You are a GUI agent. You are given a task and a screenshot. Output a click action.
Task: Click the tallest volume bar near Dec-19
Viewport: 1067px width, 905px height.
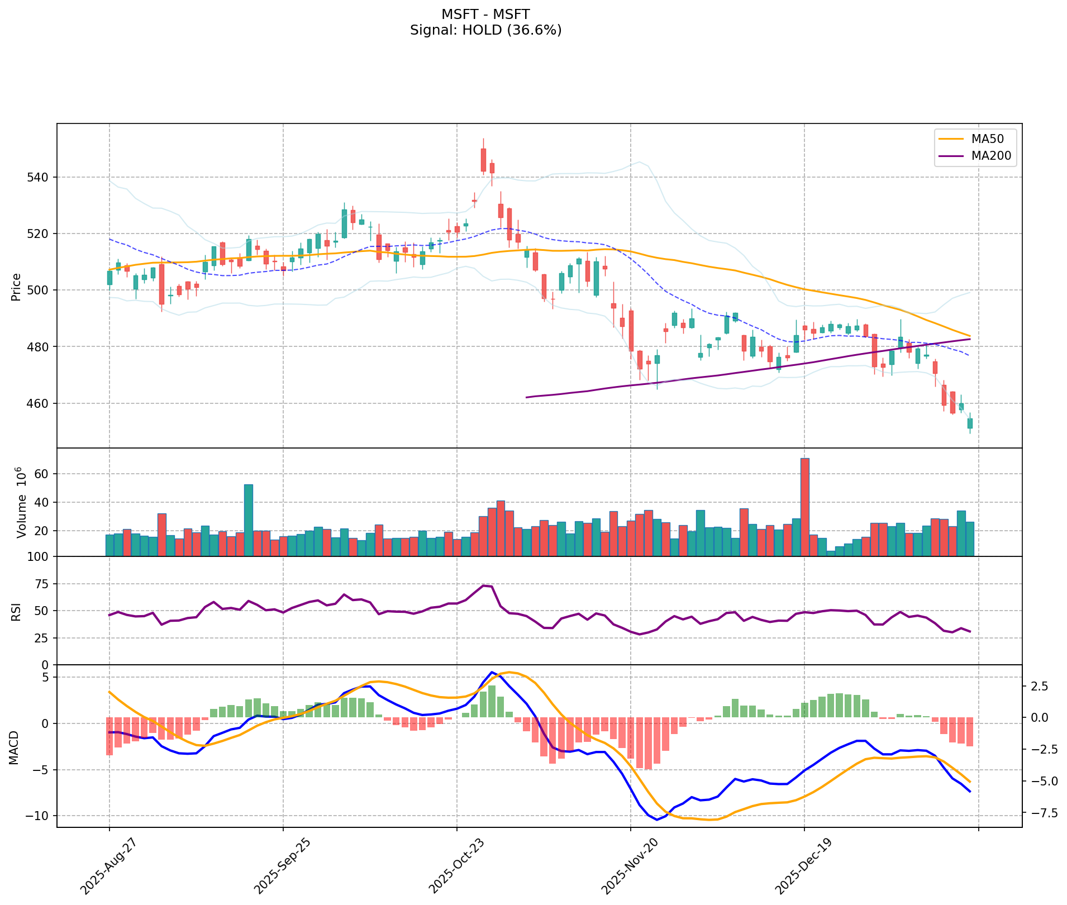(x=805, y=506)
